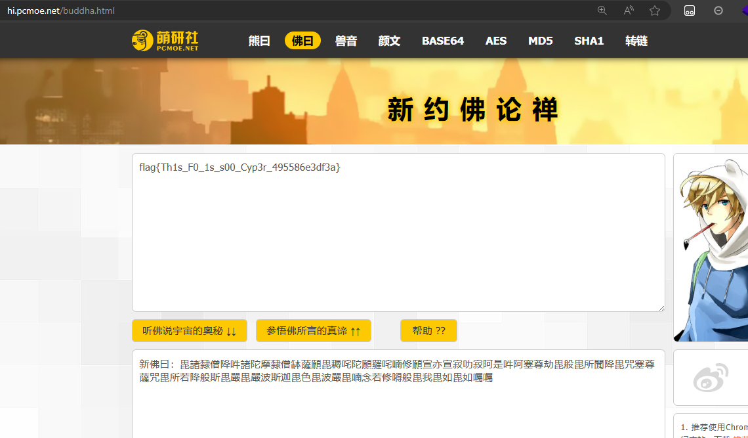Open the Weibo icon panel
Viewport: 748px width, 438px height.
711,378
